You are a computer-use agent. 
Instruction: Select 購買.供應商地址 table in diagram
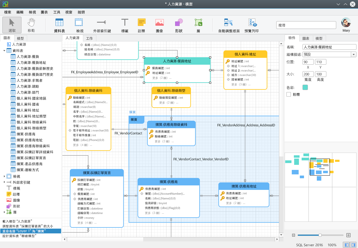coord(244,195)
